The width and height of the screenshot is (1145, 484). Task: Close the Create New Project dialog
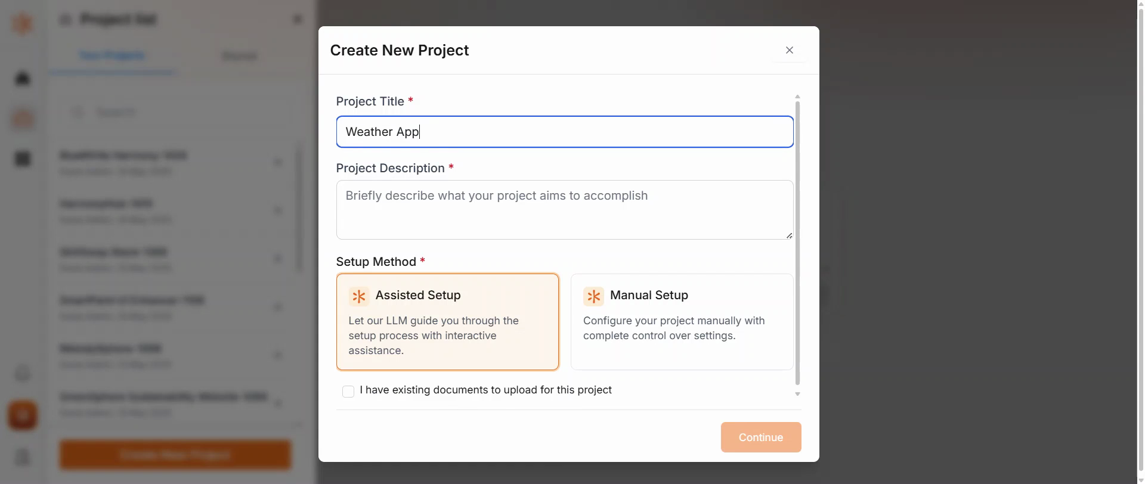tap(789, 50)
